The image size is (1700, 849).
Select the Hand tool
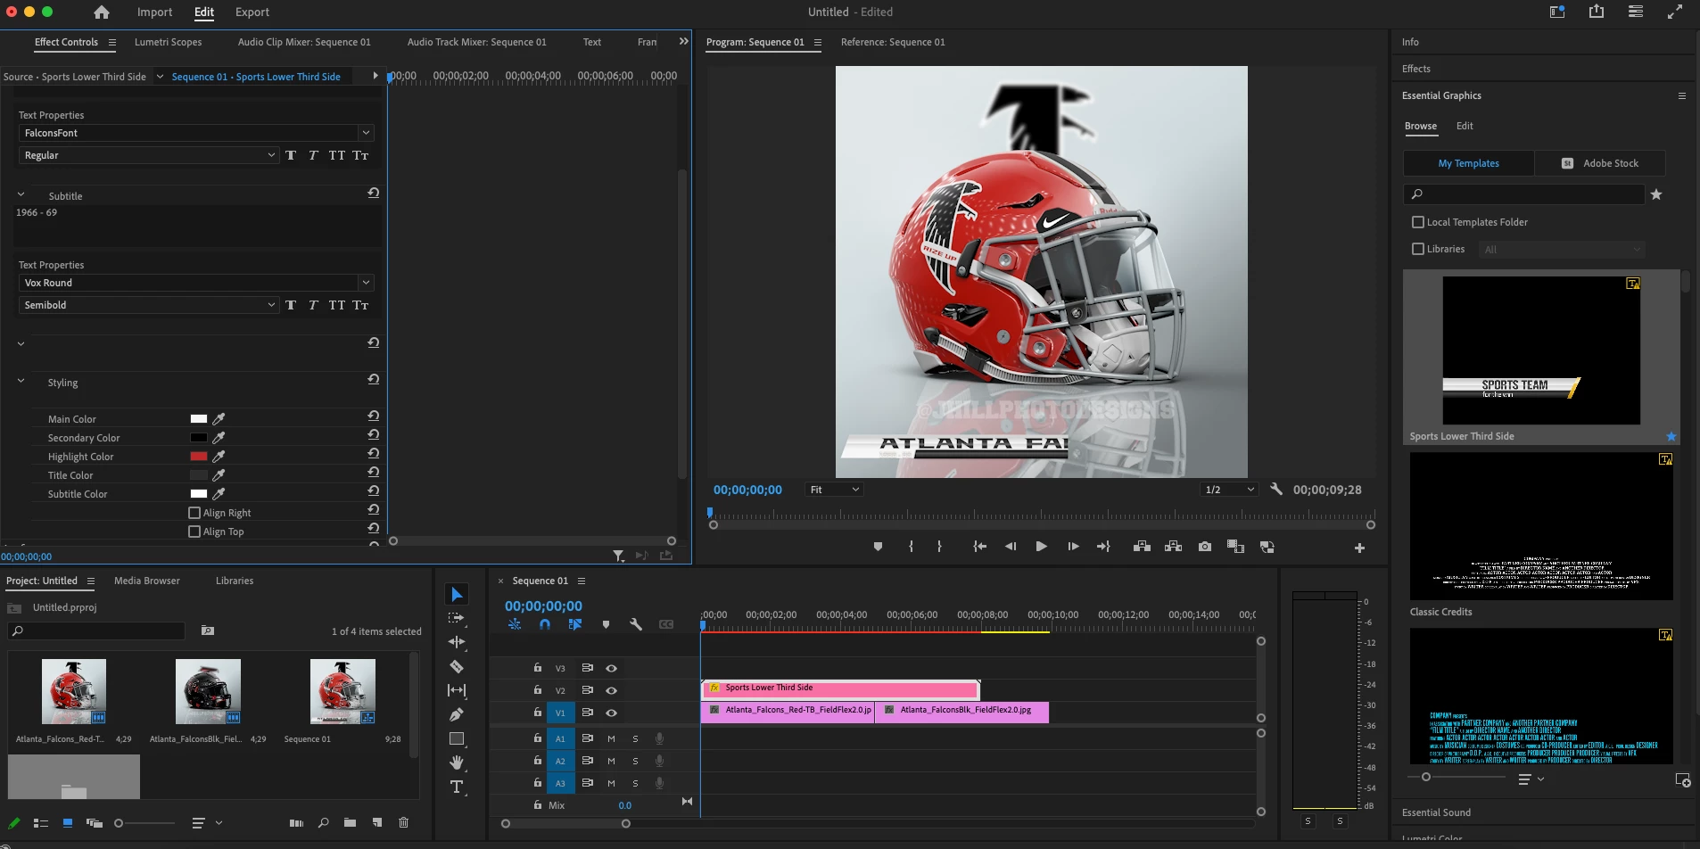point(457,762)
